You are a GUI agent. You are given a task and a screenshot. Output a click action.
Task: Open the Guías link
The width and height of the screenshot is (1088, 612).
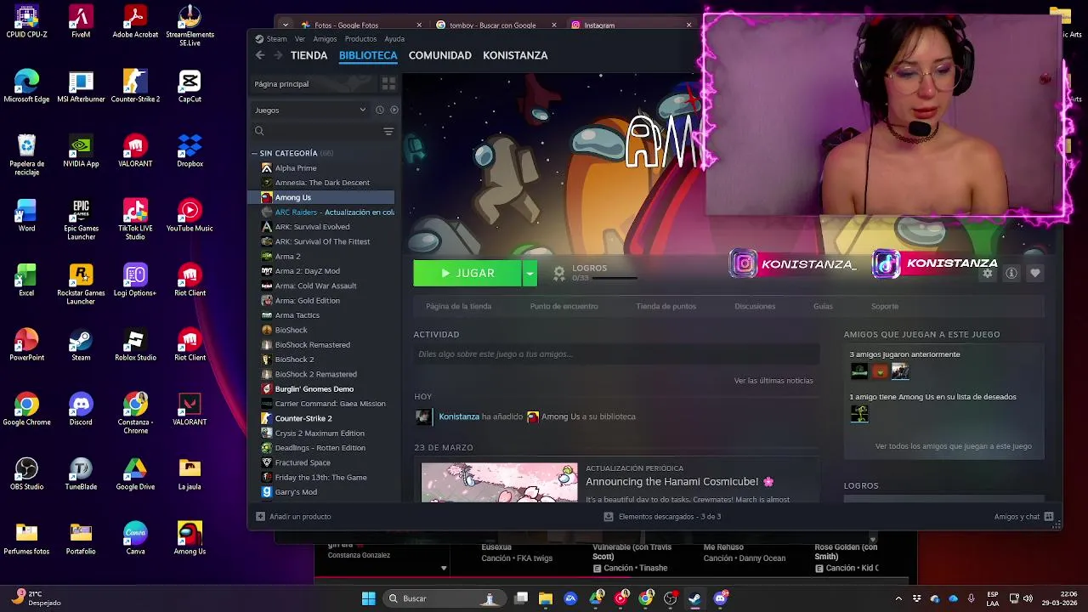823,306
